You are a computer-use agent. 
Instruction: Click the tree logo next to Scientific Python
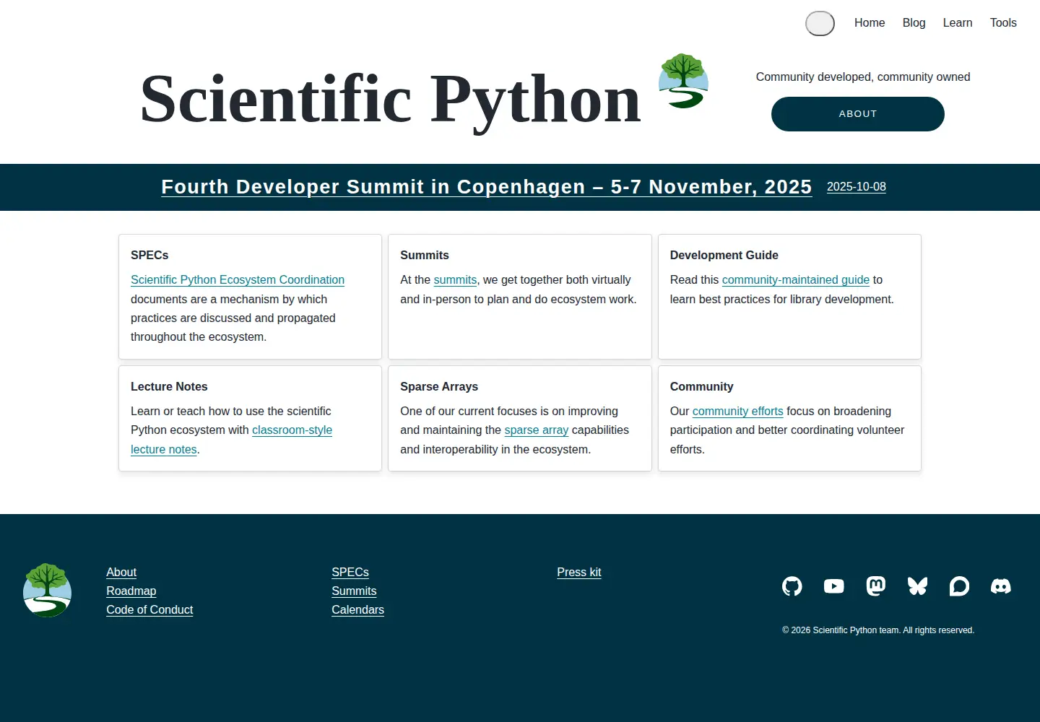(683, 81)
